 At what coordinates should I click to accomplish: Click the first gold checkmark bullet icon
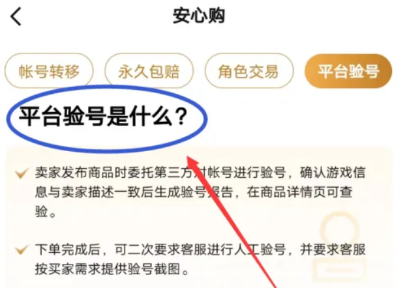pos(22,173)
